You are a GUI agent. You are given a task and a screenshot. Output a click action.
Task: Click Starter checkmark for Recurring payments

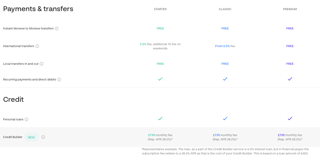[x=160, y=79]
